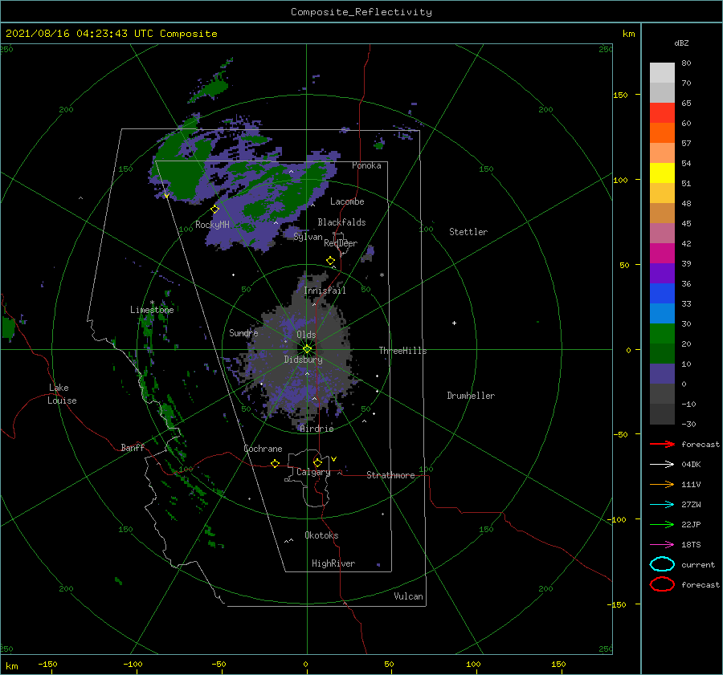The image size is (723, 675).
Task: Click the ThreeHills label
Action: pos(402,351)
